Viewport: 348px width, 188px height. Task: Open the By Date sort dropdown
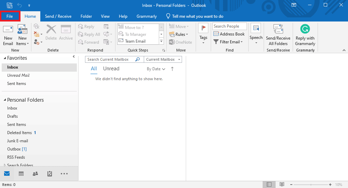tap(156, 69)
